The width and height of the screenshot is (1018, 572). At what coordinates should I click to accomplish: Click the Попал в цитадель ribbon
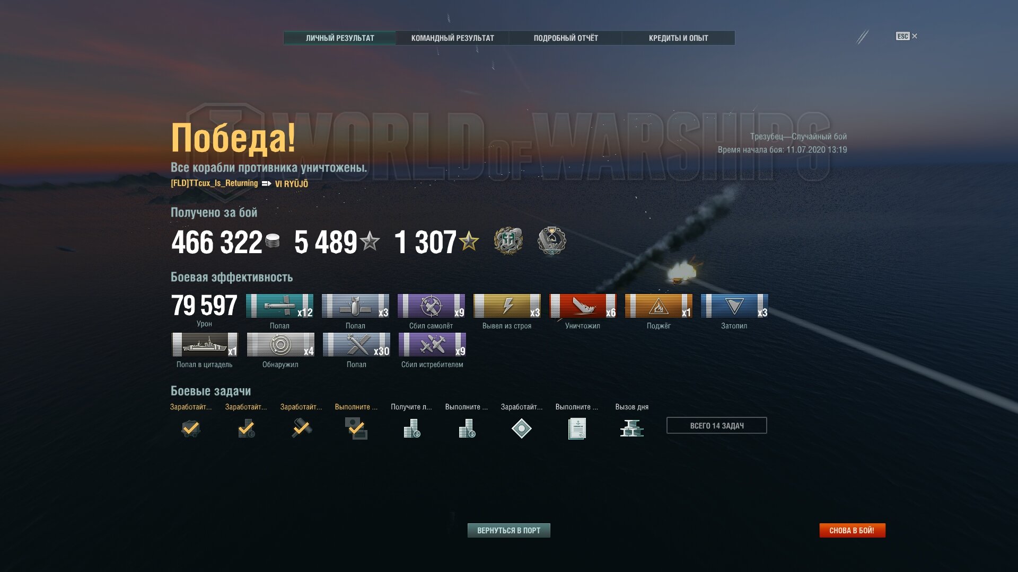click(x=205, y=345)
